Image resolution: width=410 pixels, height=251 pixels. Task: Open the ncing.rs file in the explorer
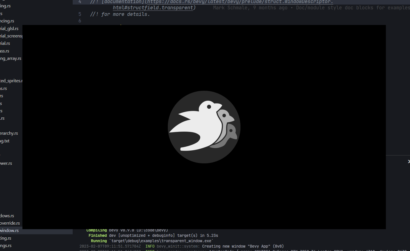pyautogui.click(x=7, y=21)
